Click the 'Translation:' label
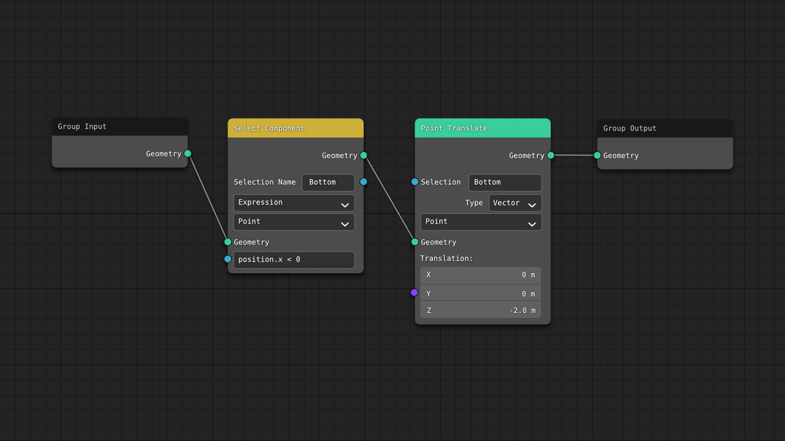This screenshot has height=441, width=785. pos(446,258)
